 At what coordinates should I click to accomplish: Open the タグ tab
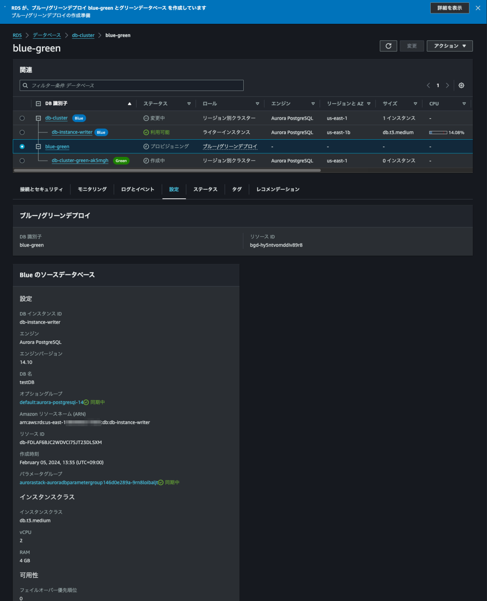(x=237, y=189)
